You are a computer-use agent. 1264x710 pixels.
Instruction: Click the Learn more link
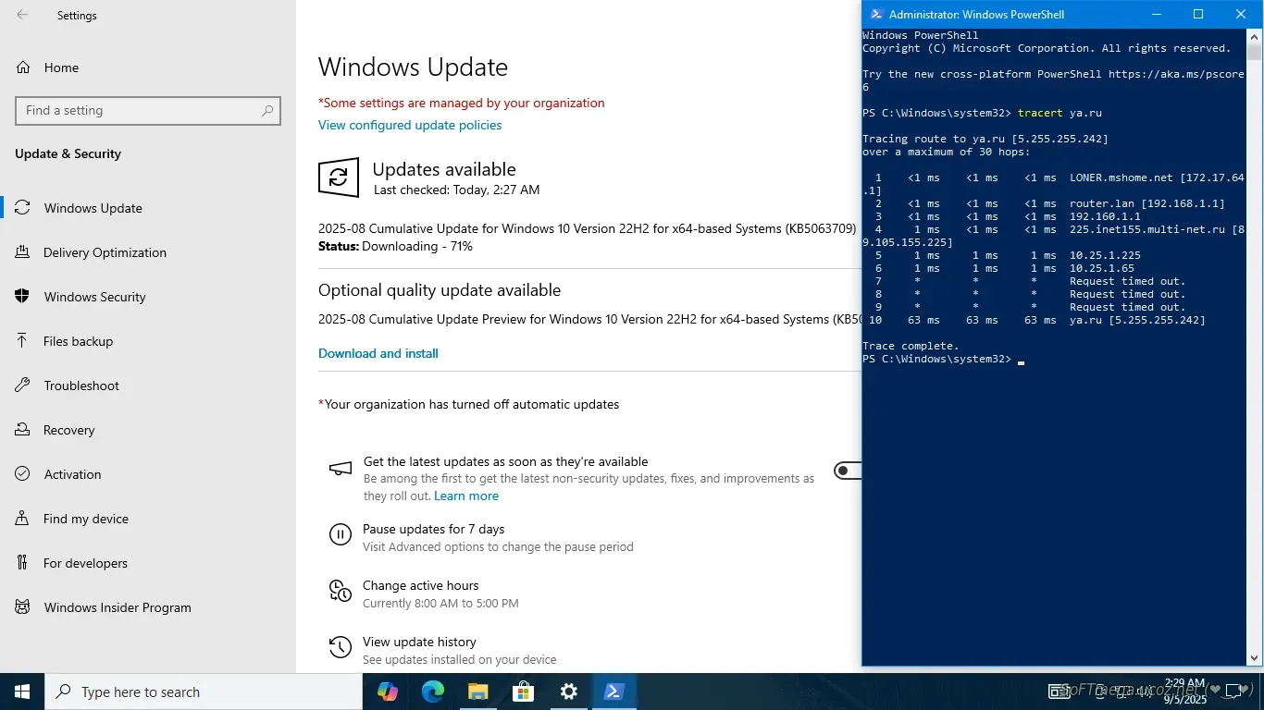pos(466,496)
